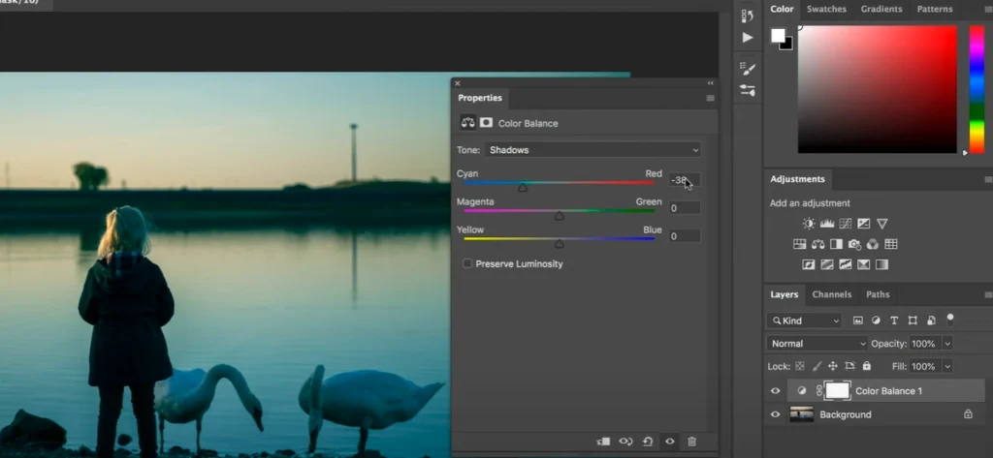The width and height of the screenshot is (993, 458).
Task: Click the Cyan-Red slider handle
Action: click(x=523, y=188)
